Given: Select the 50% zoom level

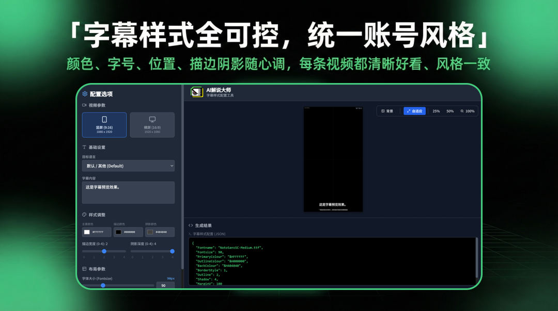Looking at the screenshot, I should pyautogui.click(x=451, y=111).
